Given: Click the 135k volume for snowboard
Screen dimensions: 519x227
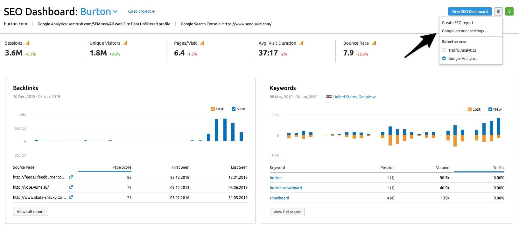Looking at the screenshot, I should (x=445, y=198).
